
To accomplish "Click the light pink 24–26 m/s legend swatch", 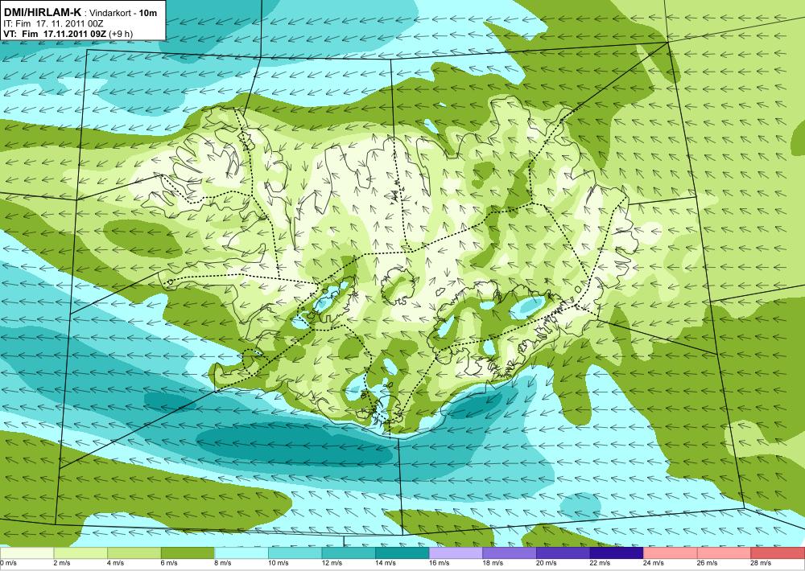I will [671, 553].
